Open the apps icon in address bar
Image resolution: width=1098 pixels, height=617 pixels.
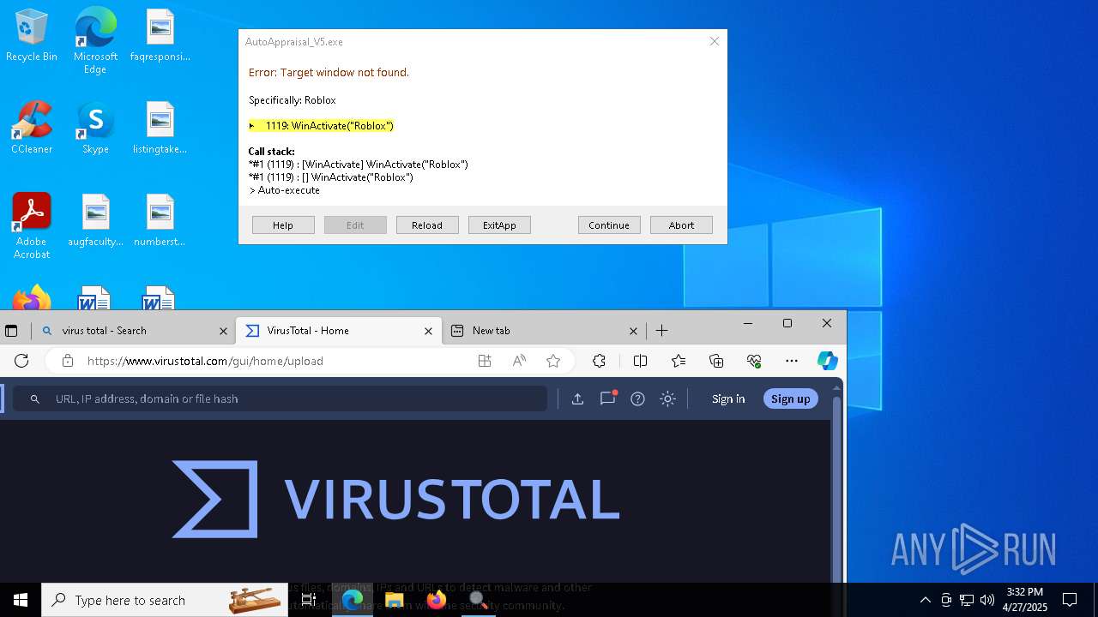(x=485, y=361)
